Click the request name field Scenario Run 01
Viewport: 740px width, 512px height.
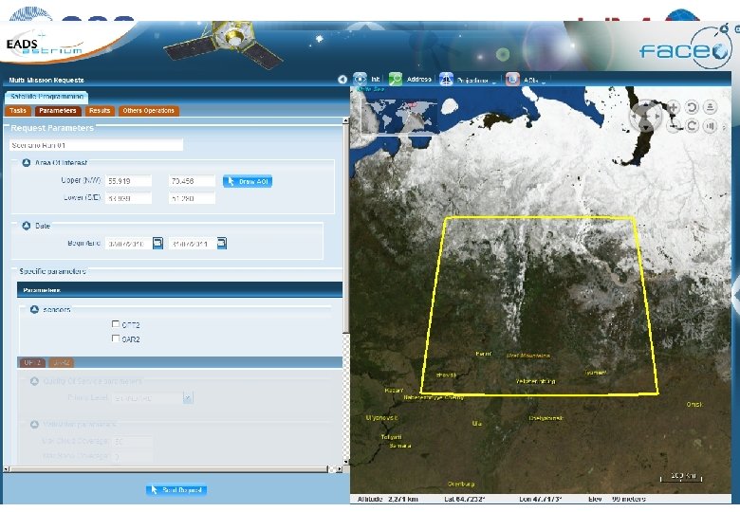click(x=96, y=145)
